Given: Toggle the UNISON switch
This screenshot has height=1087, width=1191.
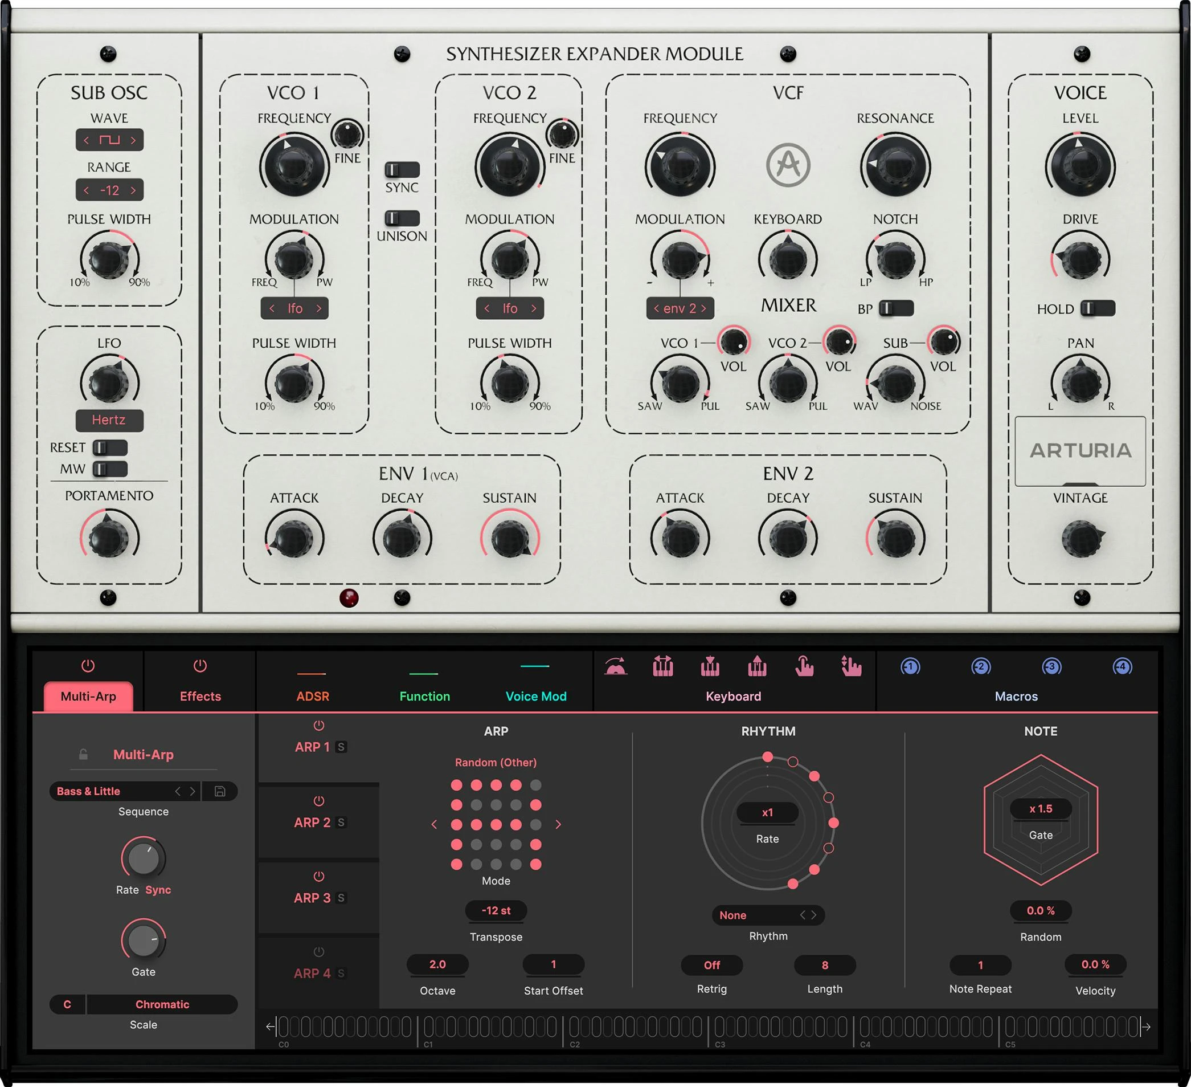Looking at the screenshot, I should [x=402, y=218].
